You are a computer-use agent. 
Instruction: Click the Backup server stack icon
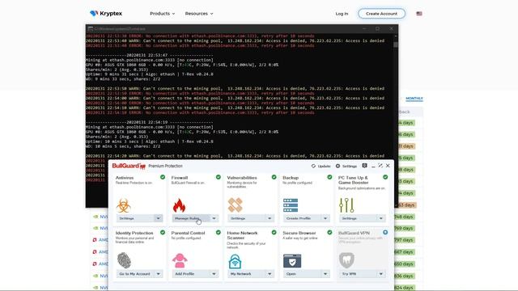291,205
